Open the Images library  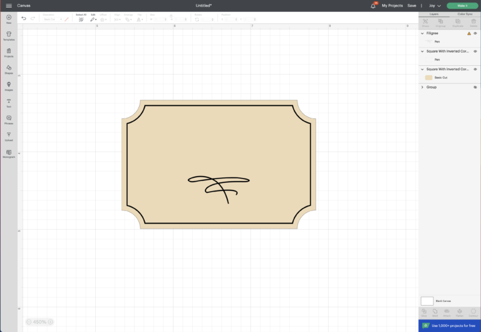tap(9, 86)
